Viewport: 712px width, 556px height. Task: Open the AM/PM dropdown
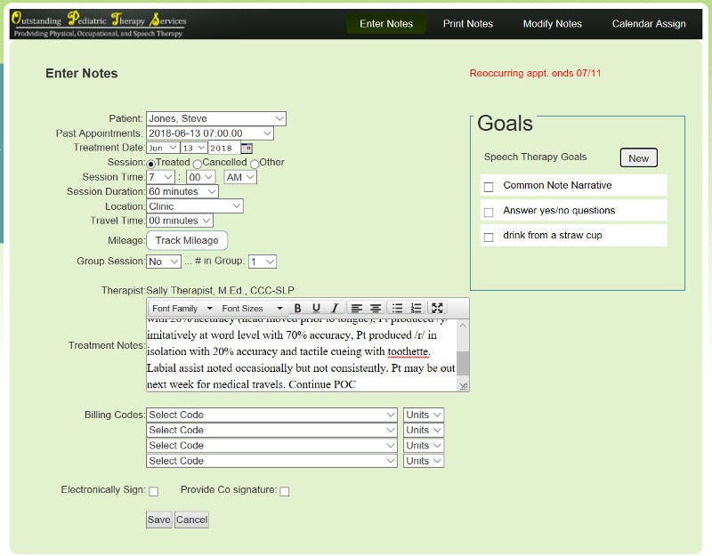240,177
